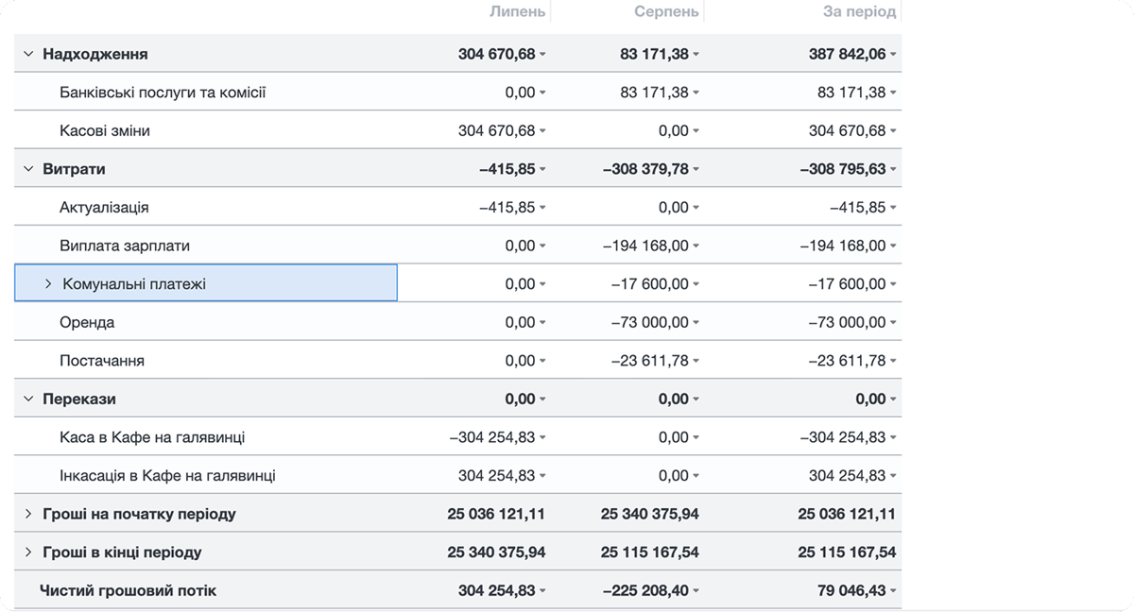Open dropdown arrow beside Перекази Липень 0,00
The image size is (1134, 612).
[x=542, y=399]
